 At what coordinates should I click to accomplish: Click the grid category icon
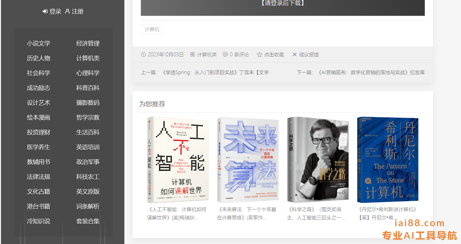coord(192,55)
